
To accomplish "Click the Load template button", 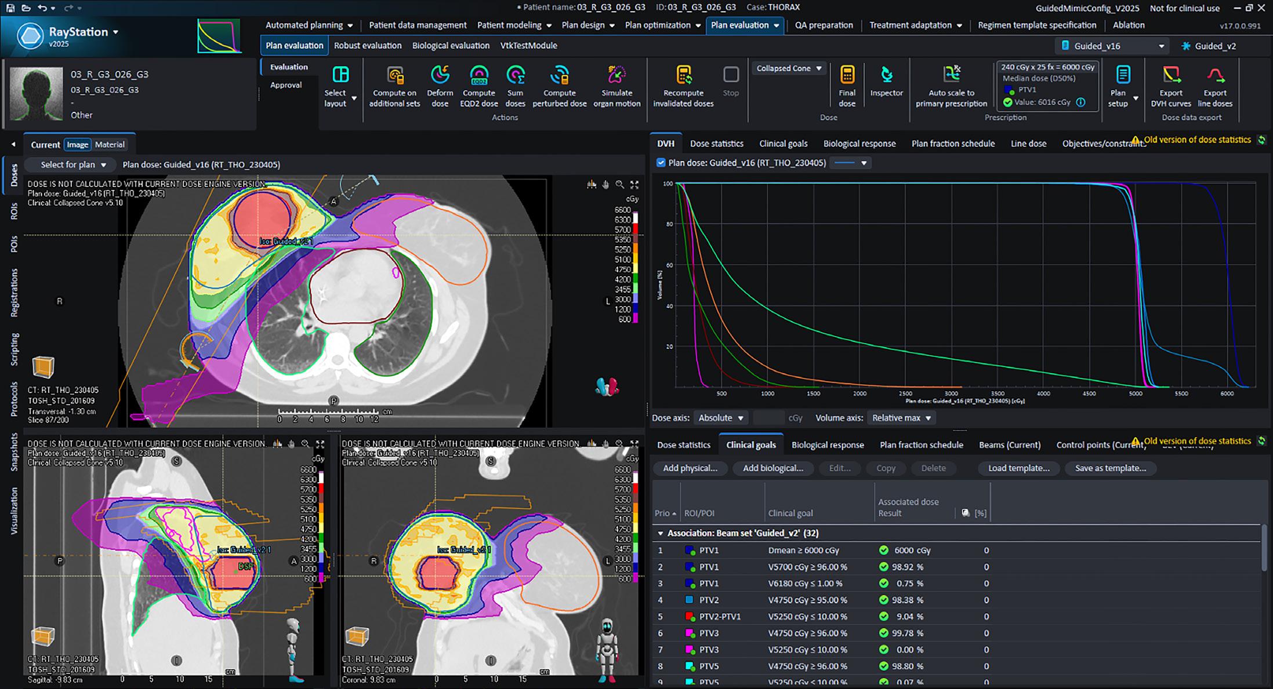I will point(1018,468).
